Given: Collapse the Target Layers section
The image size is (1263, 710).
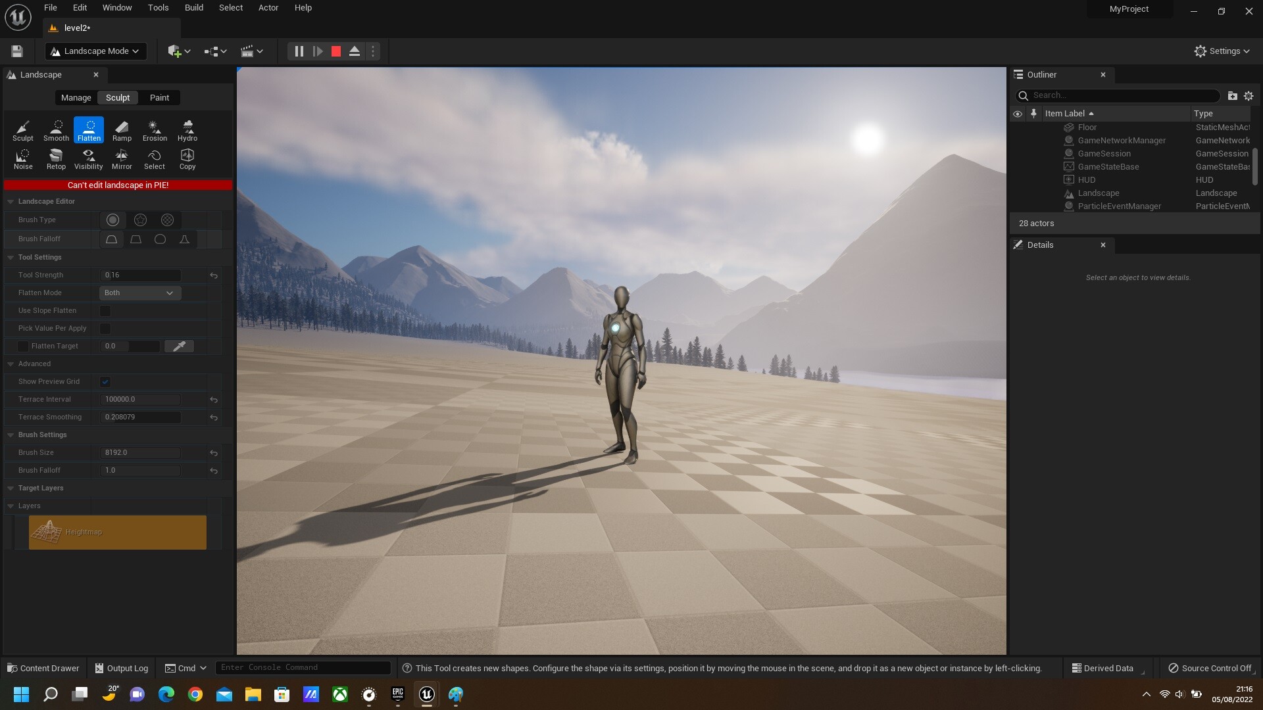Looking at the screenshot, I should click(11, 488).
